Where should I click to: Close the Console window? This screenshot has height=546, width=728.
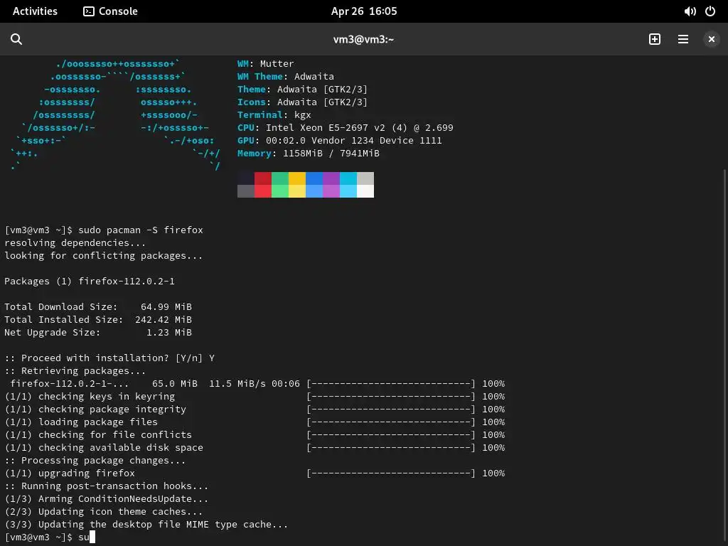tap(711, 40)
